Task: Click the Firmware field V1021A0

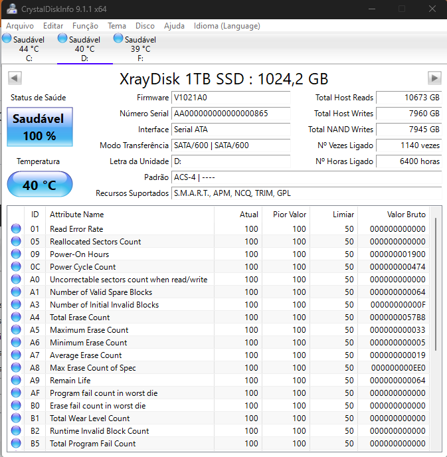Action: 230,98
